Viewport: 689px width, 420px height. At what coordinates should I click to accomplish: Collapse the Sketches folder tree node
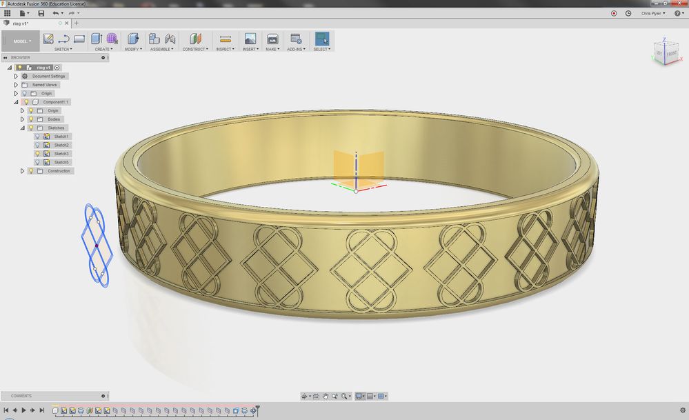tap(22, 128)
